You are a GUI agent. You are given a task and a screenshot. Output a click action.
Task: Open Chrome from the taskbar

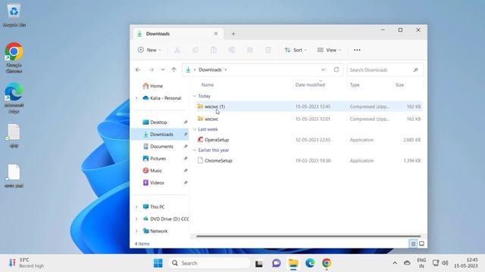[x=327, y=263]
